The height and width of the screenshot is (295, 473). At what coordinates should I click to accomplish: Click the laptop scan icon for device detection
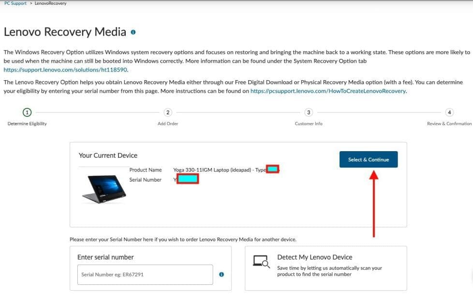(261, 261)
